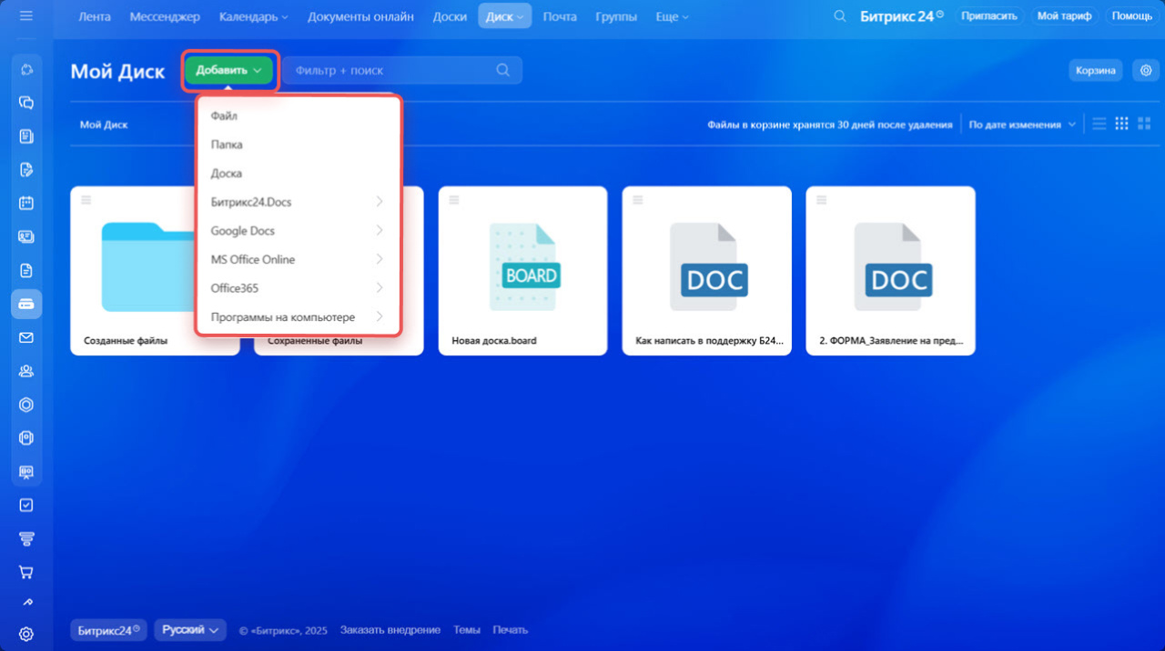The image size is (1165, 651).
Task: Switch to list view layout
Action: 1099,124
